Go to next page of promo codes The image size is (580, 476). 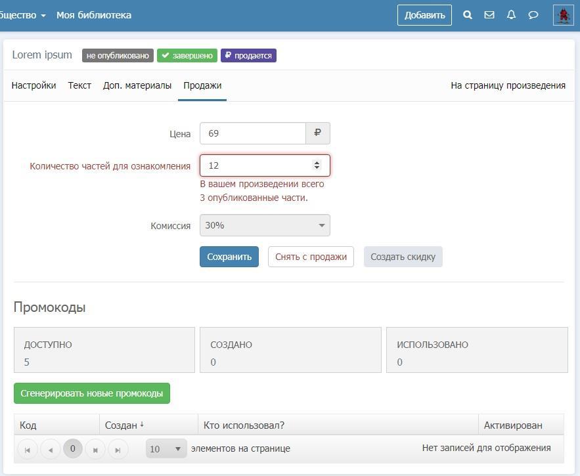tap(95, 449)
